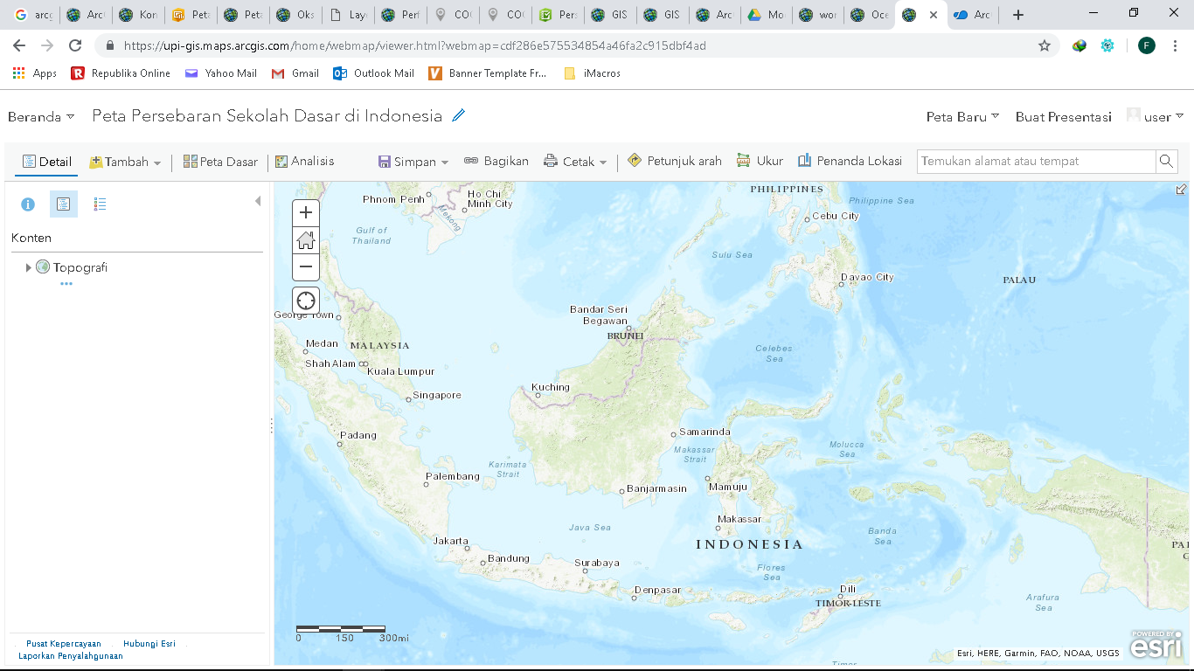The height and width of the screenshot is (671, 1194).
Task: Switch to the Detail tab
Action: pyautogui.click(x=47, y=162)
